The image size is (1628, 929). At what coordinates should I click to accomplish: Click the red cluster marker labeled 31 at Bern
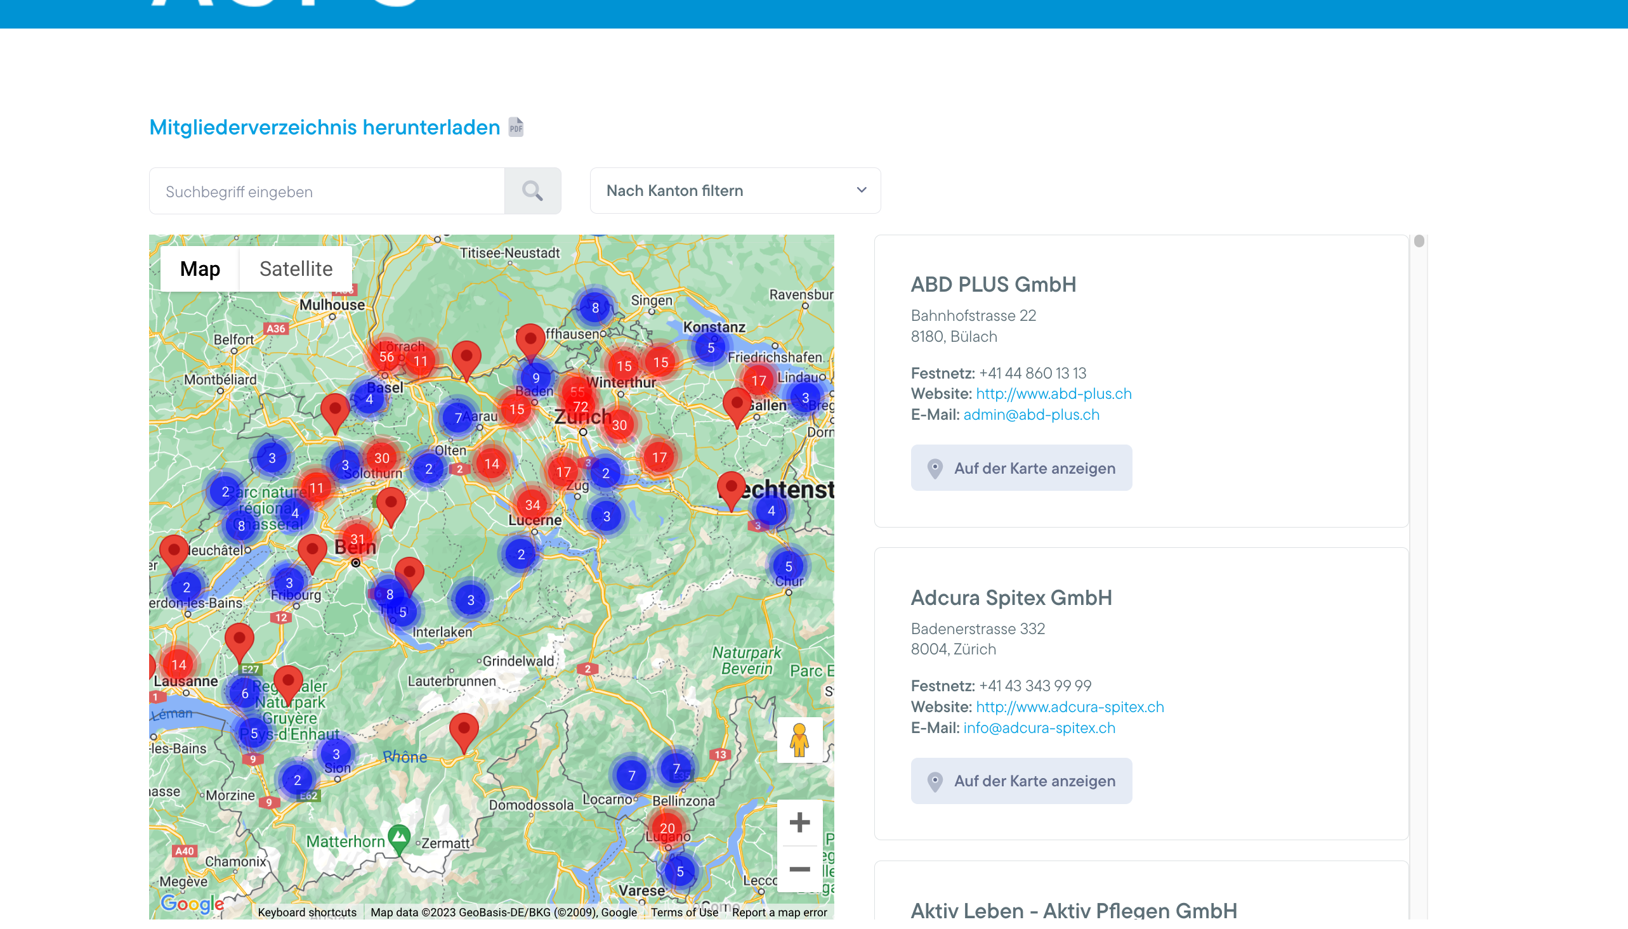click(357, 539)
